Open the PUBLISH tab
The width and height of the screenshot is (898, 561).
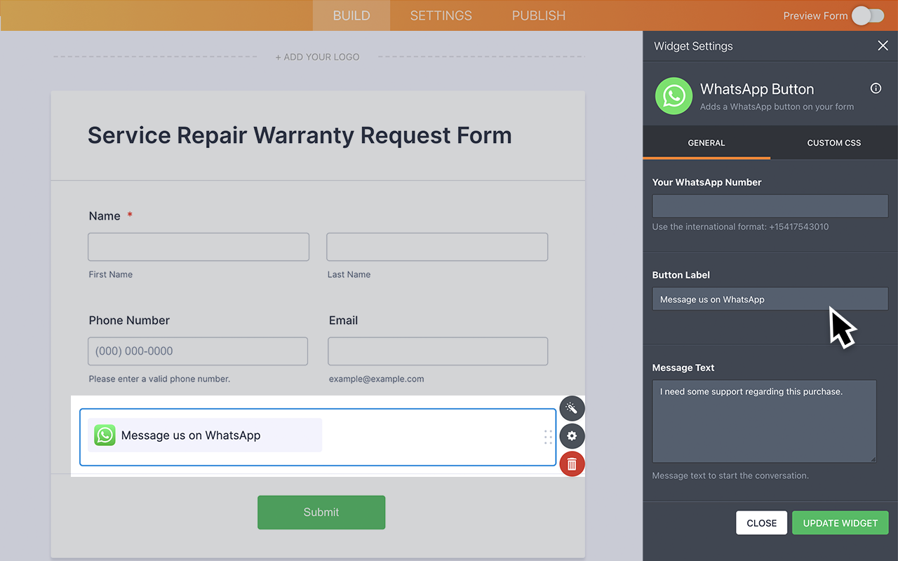pos(538,15)
